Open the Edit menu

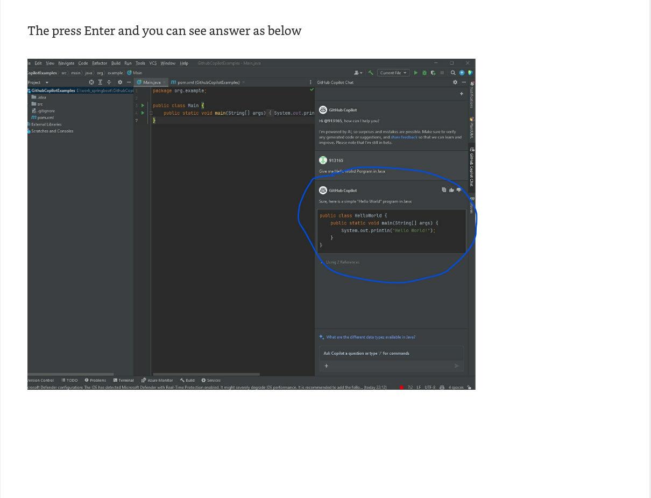point(38,63)
